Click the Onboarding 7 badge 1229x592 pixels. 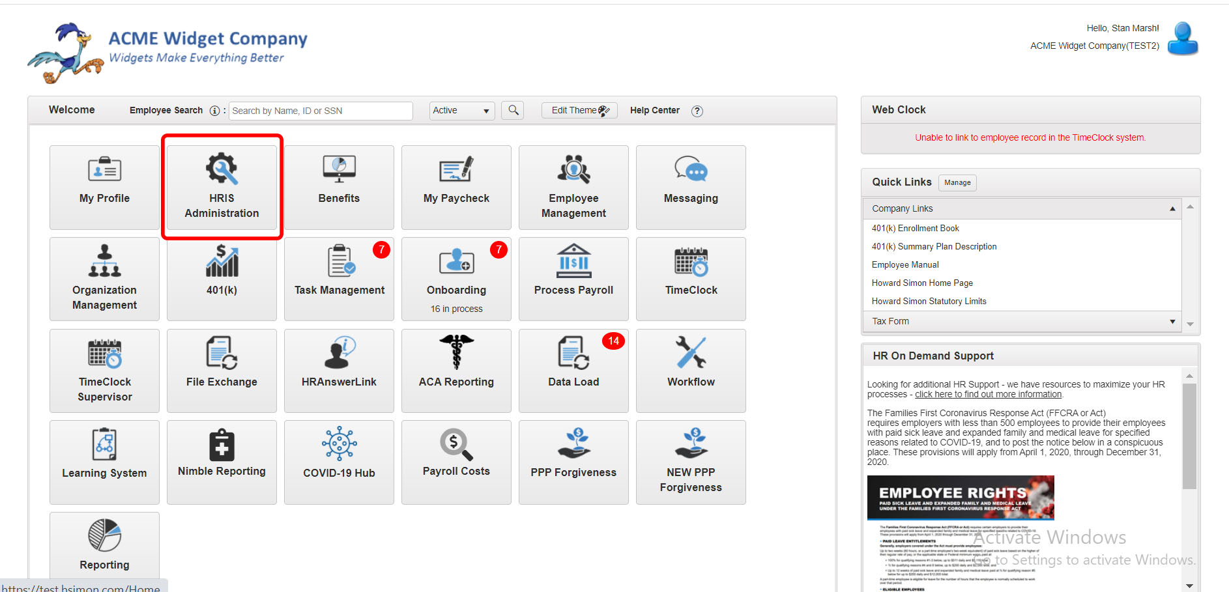499,250
